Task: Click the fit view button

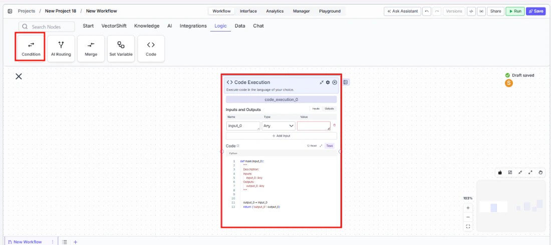Action: pyautogui.click(x=468, y=226)
